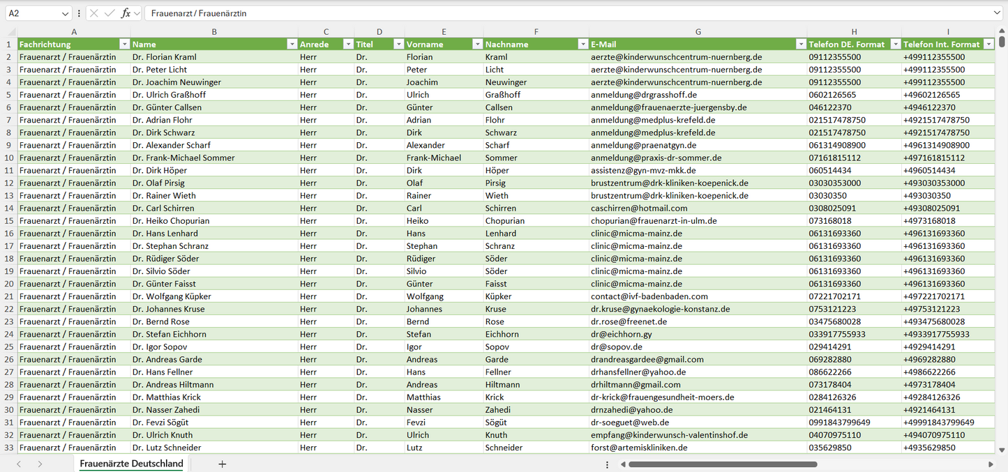Open the Anrede column filter dropdown
The image size is (1008, 472).
[x=347, y=44]
